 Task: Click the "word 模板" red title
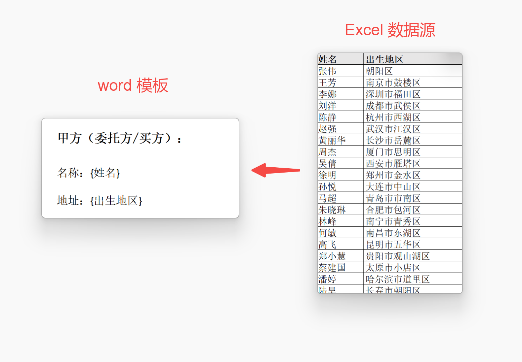click(x=133, y=85)
